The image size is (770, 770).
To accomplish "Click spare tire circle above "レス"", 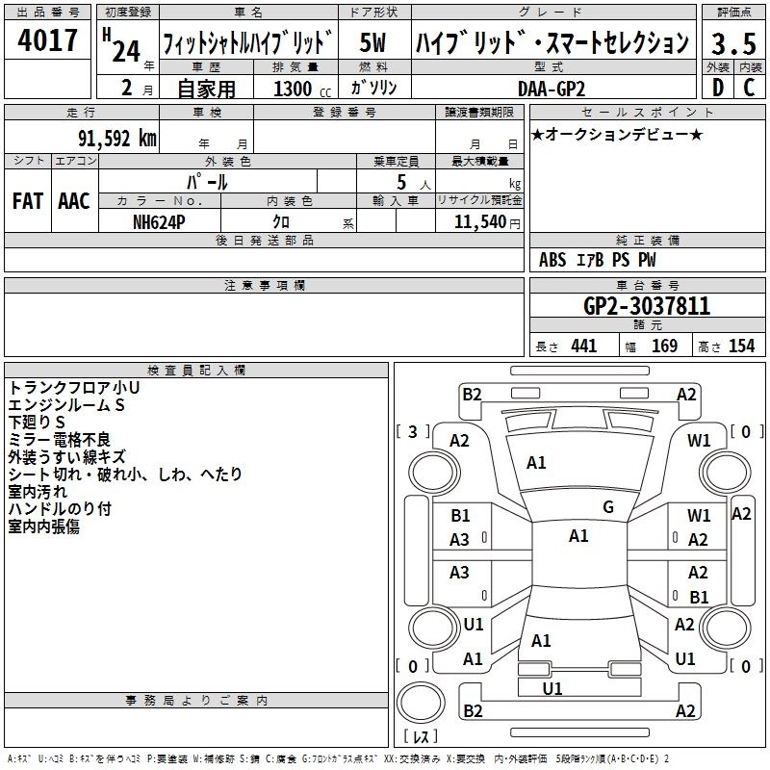I will [x=421, y=704].
